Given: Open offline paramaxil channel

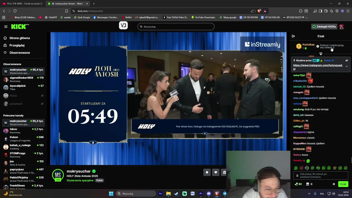Looking at the screenshot, I should click(23, 104).
